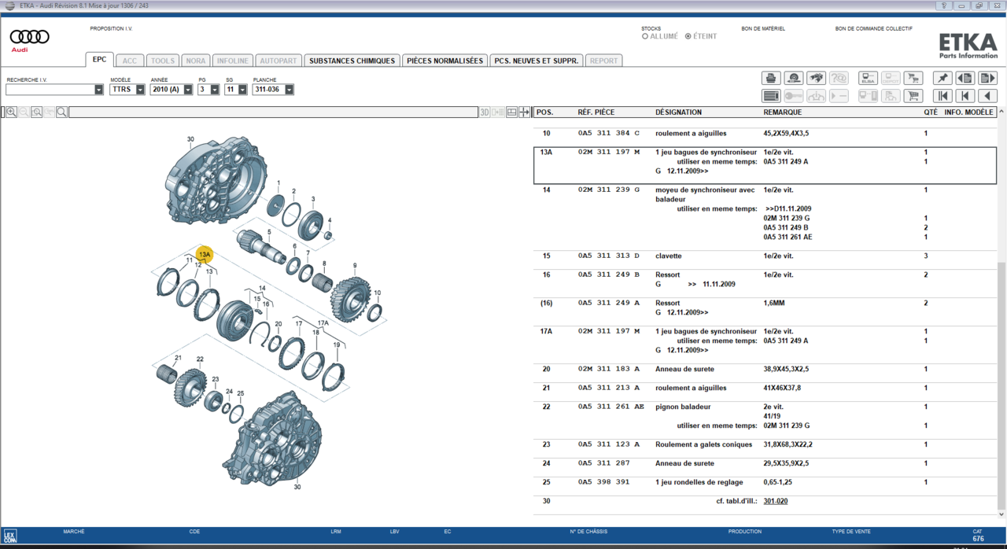Click the highlighted 13A callout in the diagram
The width and height of the screenshot is (1007, 549).
[204, 254]
